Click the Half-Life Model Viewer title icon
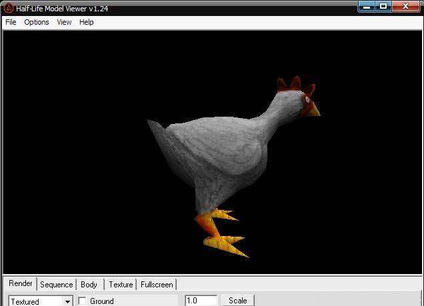The width and height of the screenshot is (424, 306). click(x=9, y=8)
